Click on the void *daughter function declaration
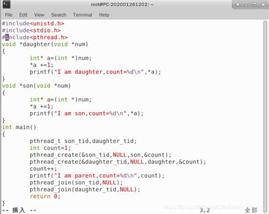 tap(45, 44)
